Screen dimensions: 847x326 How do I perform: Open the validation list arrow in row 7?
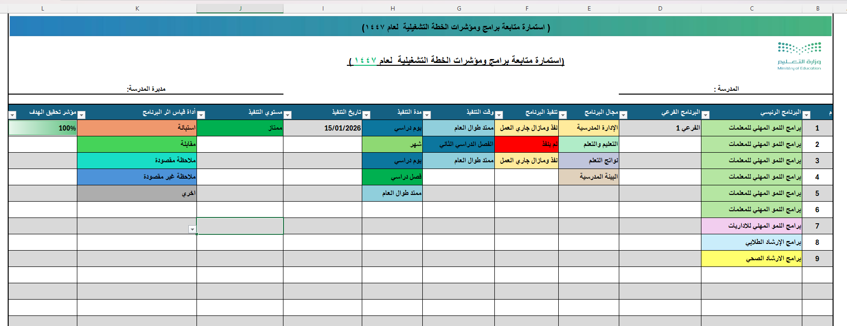pos(192,229)
